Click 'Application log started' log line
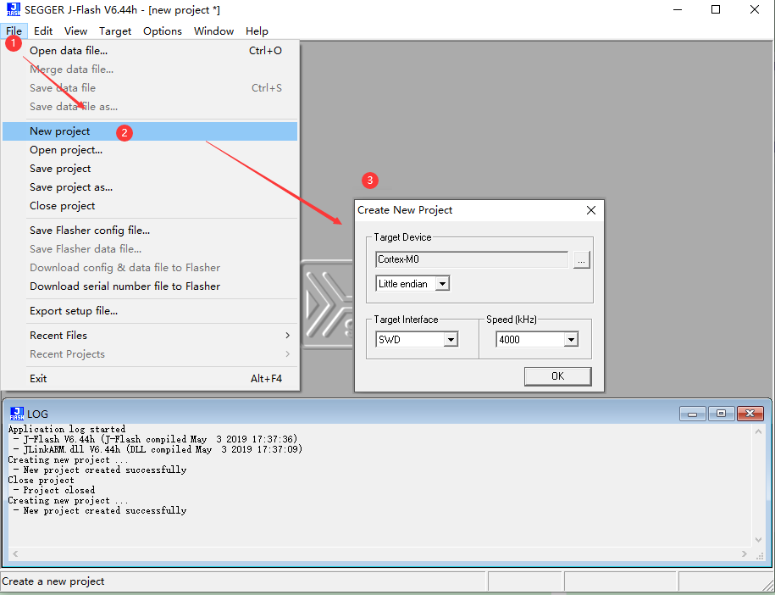 [x=67, y=430]
